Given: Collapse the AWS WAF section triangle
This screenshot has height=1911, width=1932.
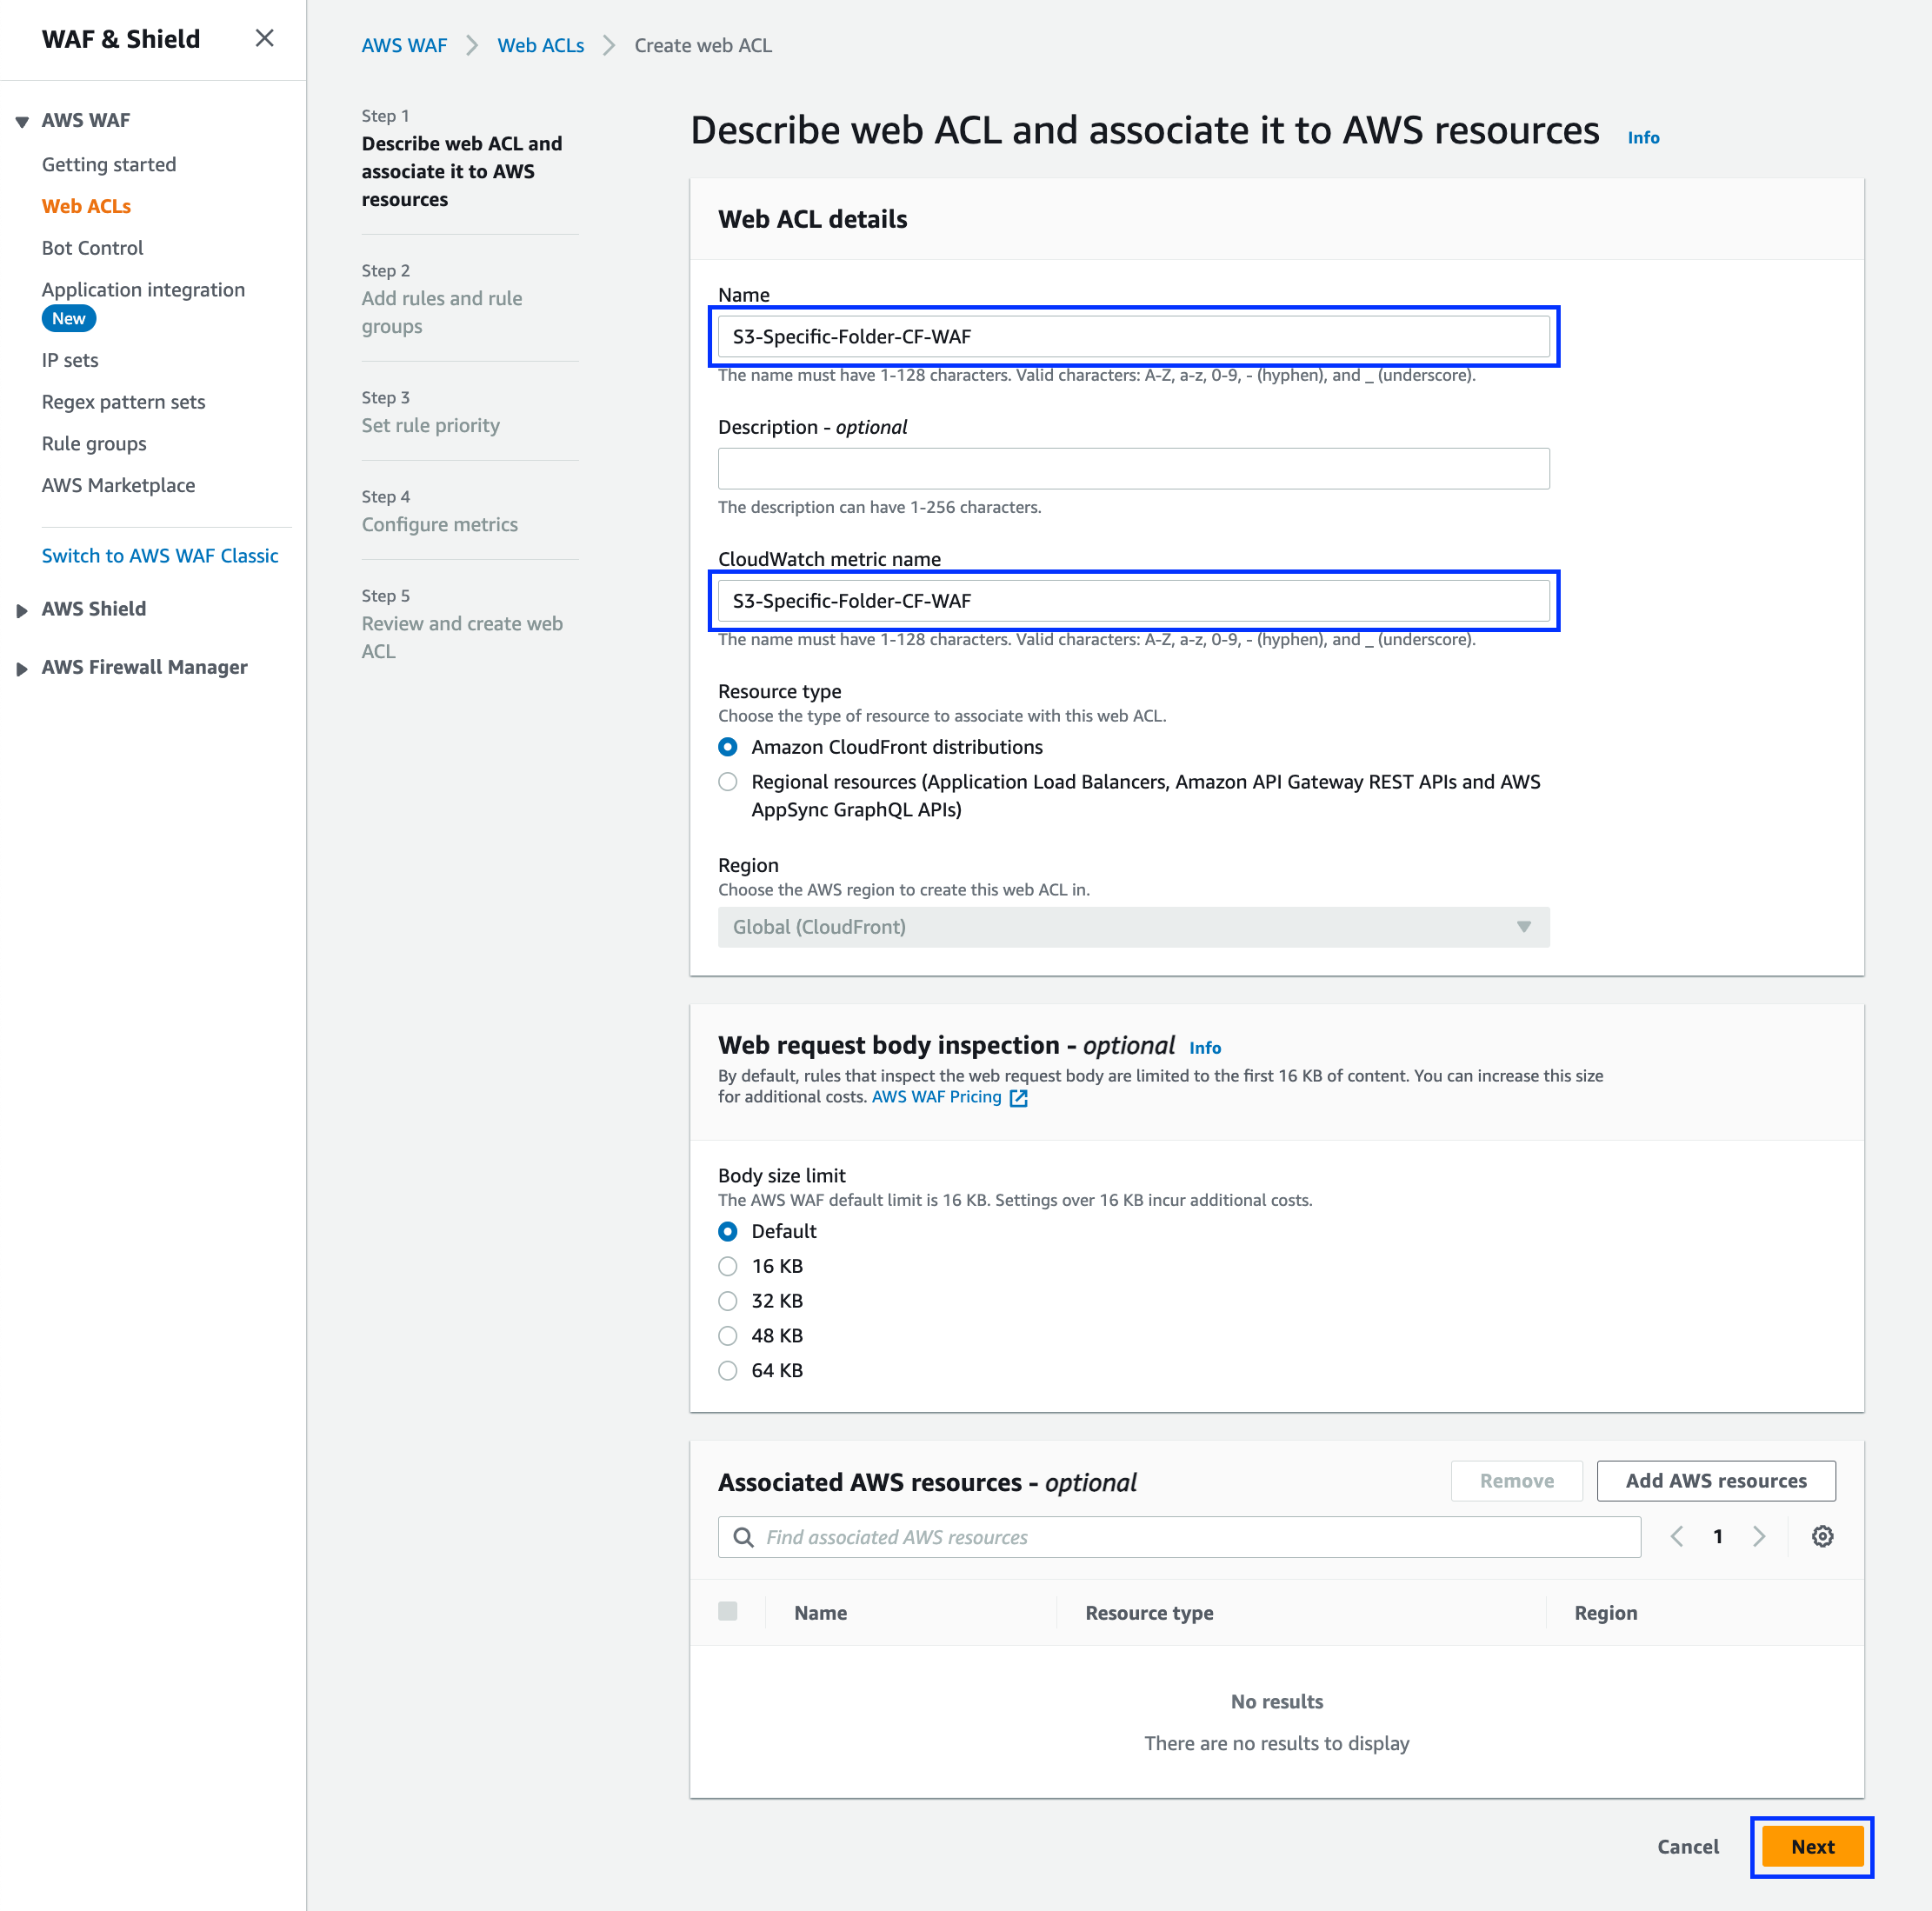Looking at the screenshot, I should pyautogui.click(x=22, y=121).
